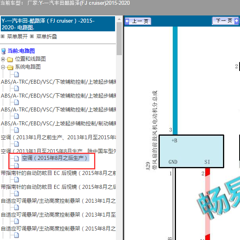
Task: Click the GND terminal label in diagram
Action: coord(173,162)
